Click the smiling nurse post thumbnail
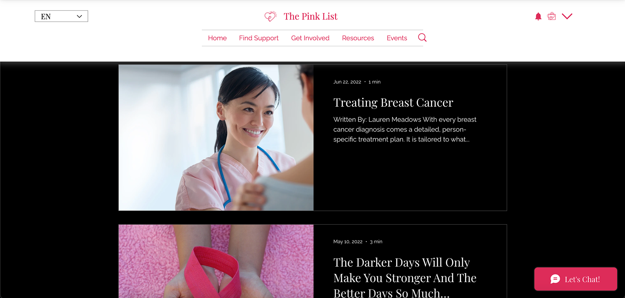 point(216,138)
